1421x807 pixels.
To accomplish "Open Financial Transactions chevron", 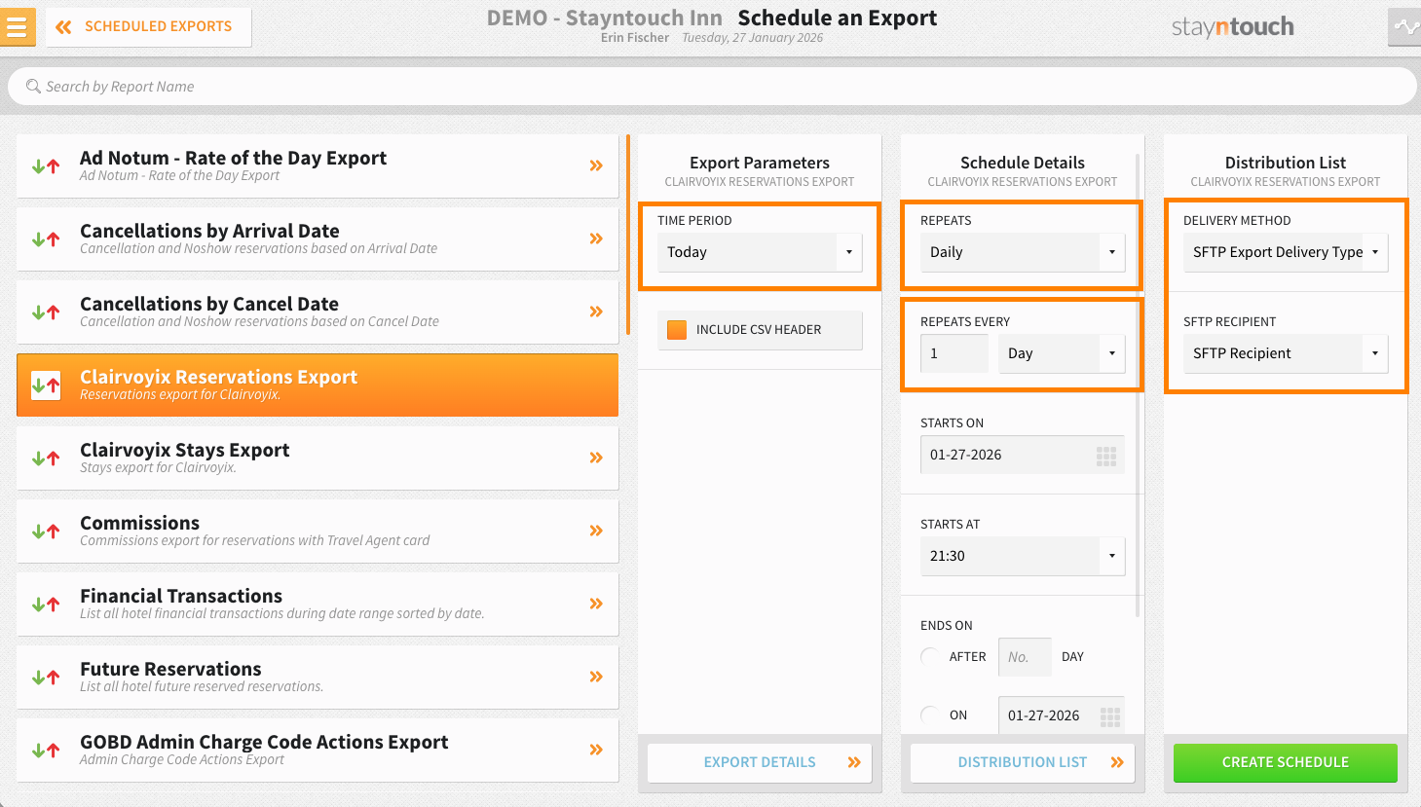I will [x=596, y=604].
